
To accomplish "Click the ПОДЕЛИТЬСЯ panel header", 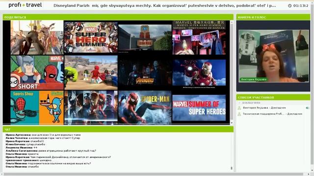I will click(x=118, y=18).
